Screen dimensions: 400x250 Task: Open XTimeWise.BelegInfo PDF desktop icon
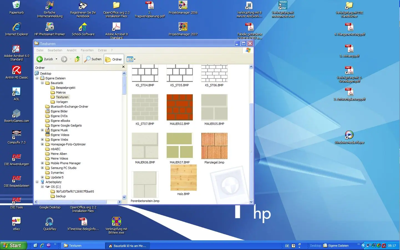(x=83, y=222)
